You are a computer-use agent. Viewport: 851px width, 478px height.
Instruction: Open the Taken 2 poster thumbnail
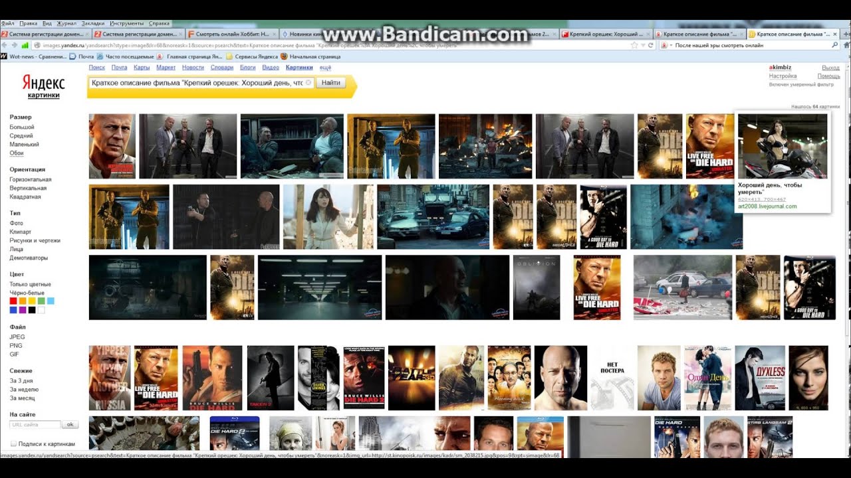[271, 378]
